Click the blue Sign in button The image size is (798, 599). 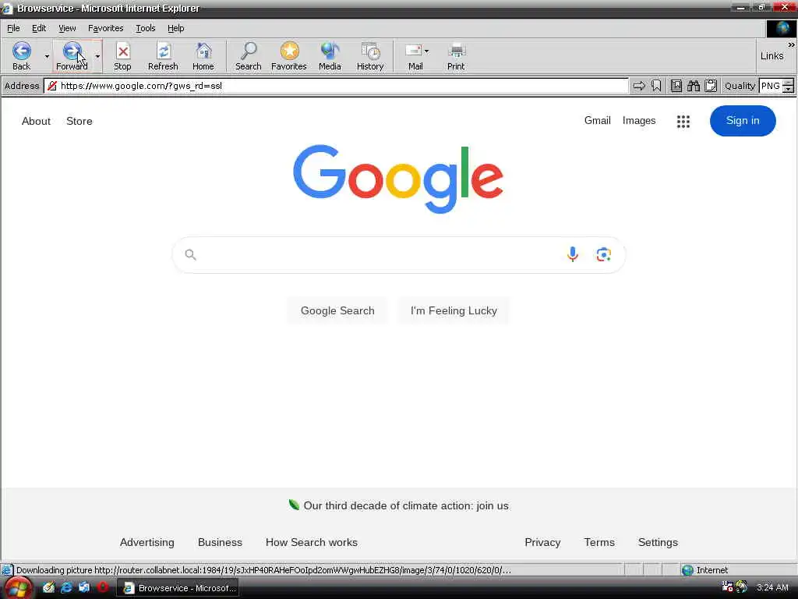pyautogui.click(x=743, y=121)
